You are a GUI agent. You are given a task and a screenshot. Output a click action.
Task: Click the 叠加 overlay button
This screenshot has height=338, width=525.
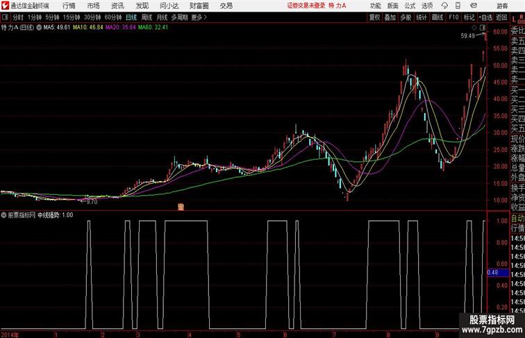(x=390, y=17)
